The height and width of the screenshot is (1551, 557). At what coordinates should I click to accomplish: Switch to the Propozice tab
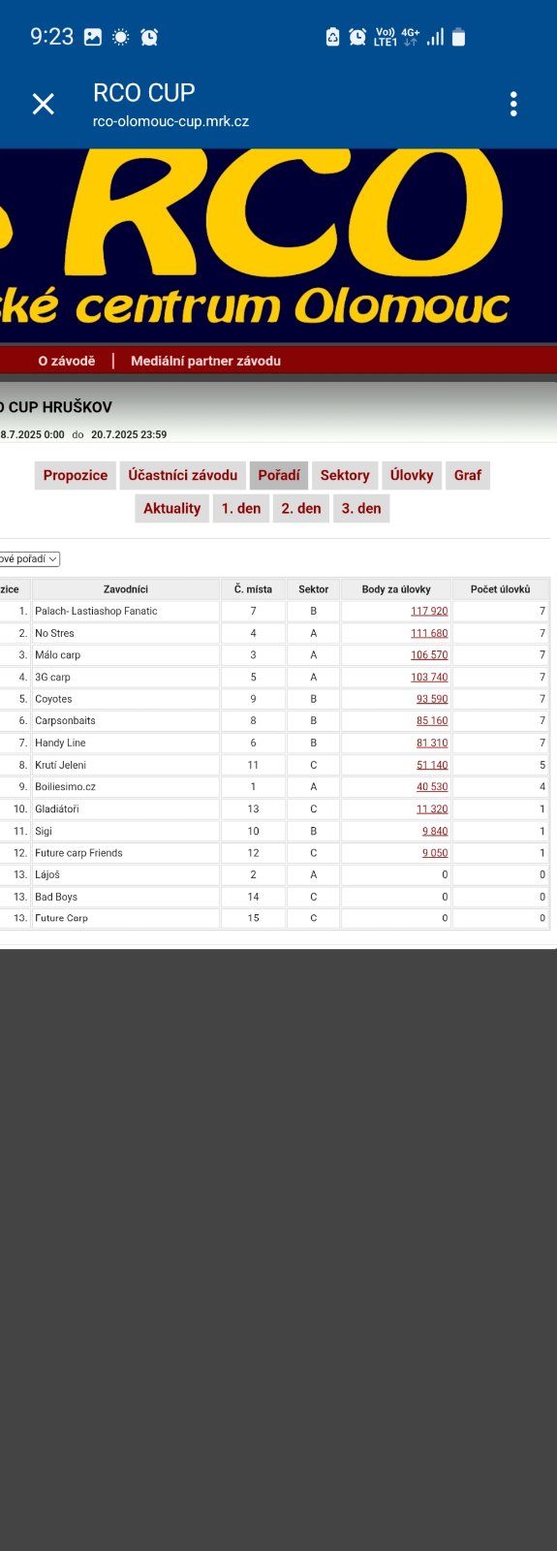click(x=76, y=475)
